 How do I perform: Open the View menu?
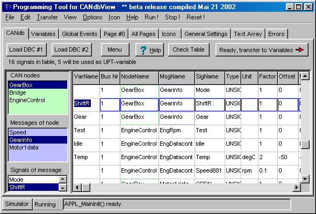click(x=70, y=17)
